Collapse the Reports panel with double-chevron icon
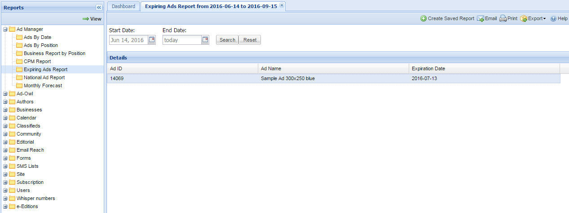This screenshot has height=213, width=569. 99,7
